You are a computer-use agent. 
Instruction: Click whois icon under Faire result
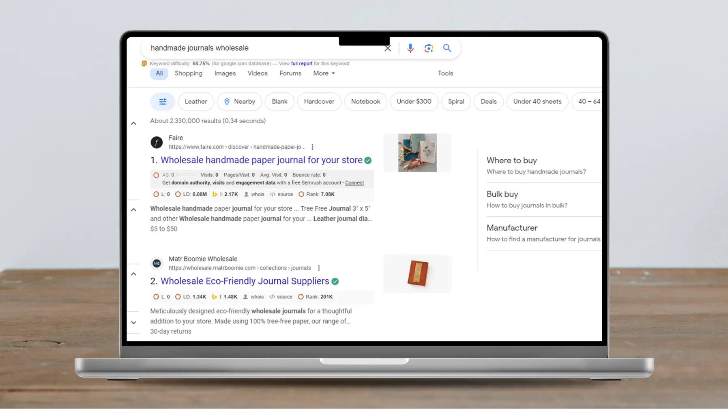tap(254, 194)
